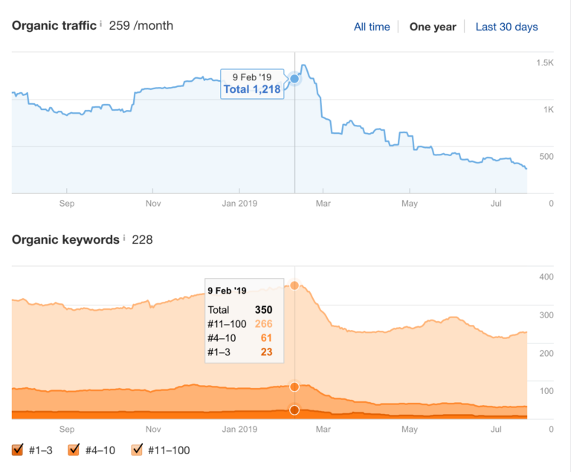Click the '1.5K' traffic axis label
571x472 pixels.
pyautogui.click(x=544, y=62)
